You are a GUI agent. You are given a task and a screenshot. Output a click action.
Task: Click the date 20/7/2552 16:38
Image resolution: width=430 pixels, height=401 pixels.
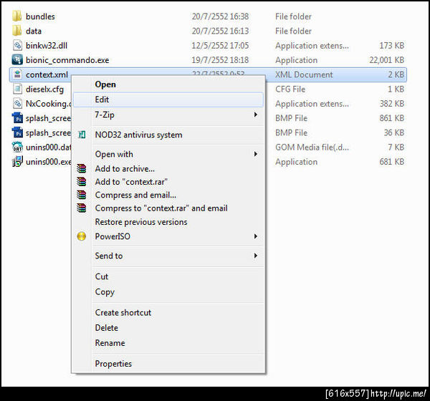point(220,16)
